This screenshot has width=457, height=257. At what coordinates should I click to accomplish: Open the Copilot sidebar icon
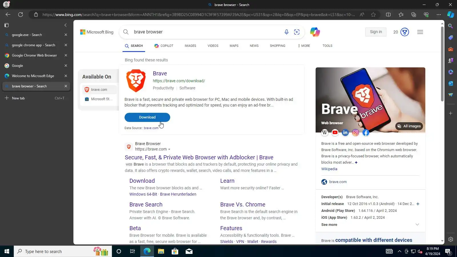coord(451,15)
